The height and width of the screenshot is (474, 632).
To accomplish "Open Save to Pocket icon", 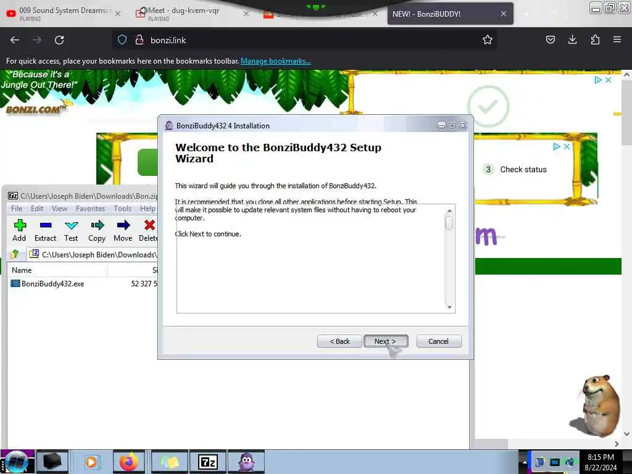I will 550,39.
